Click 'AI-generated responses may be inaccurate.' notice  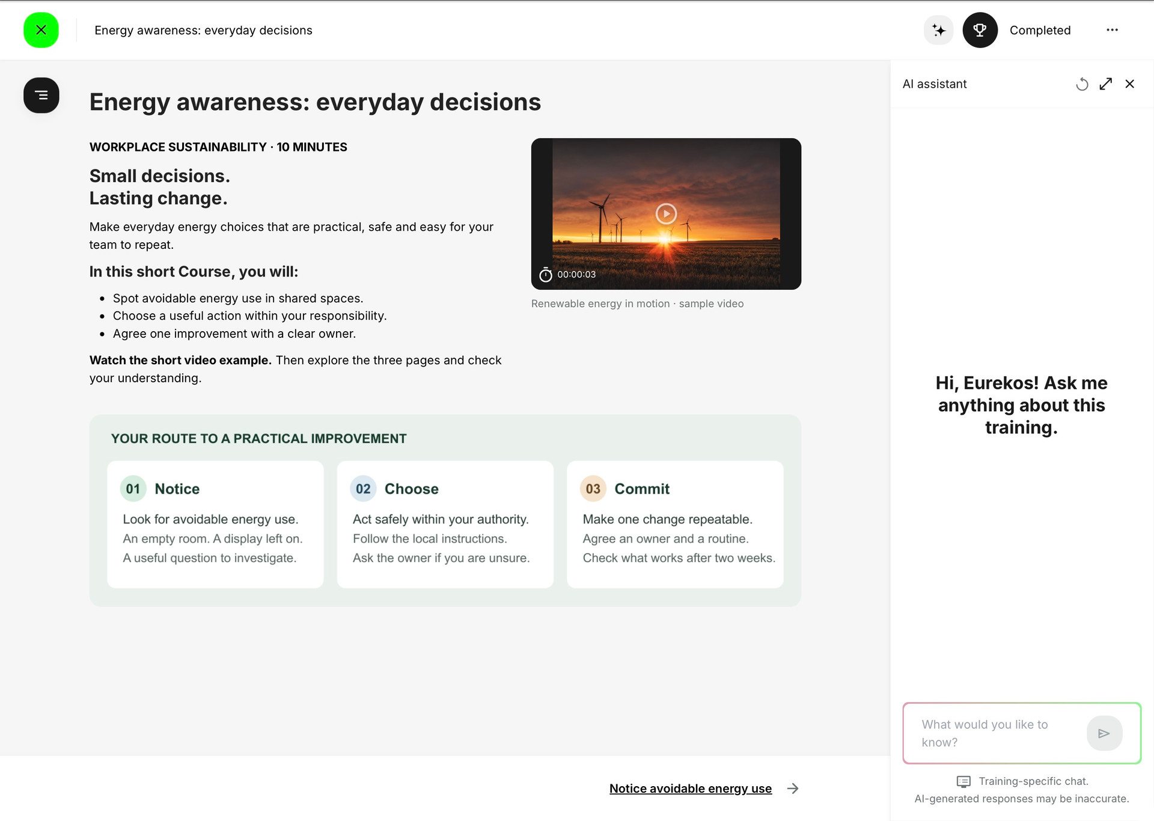pyautogui.click(x=1022, y=799)
